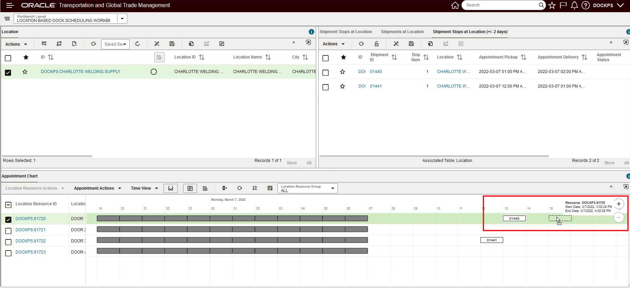The height and width of the screenshot is (288, 630).
Task: Open the Time View dropdown
Action: 145,188
